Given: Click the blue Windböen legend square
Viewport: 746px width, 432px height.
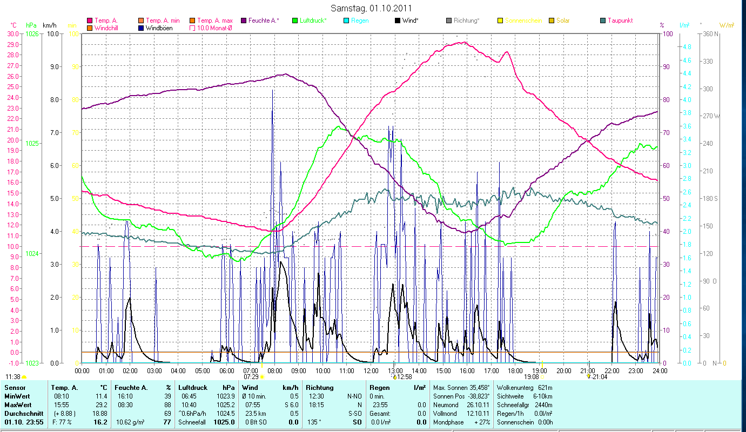Looking at the screenshot, I should pos(141,28).
